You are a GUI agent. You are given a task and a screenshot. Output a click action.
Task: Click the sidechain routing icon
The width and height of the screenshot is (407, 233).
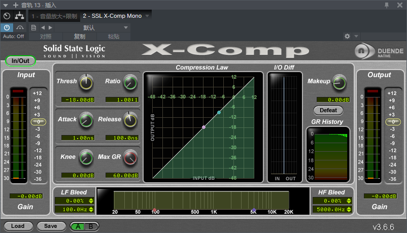tap(19, 16)
